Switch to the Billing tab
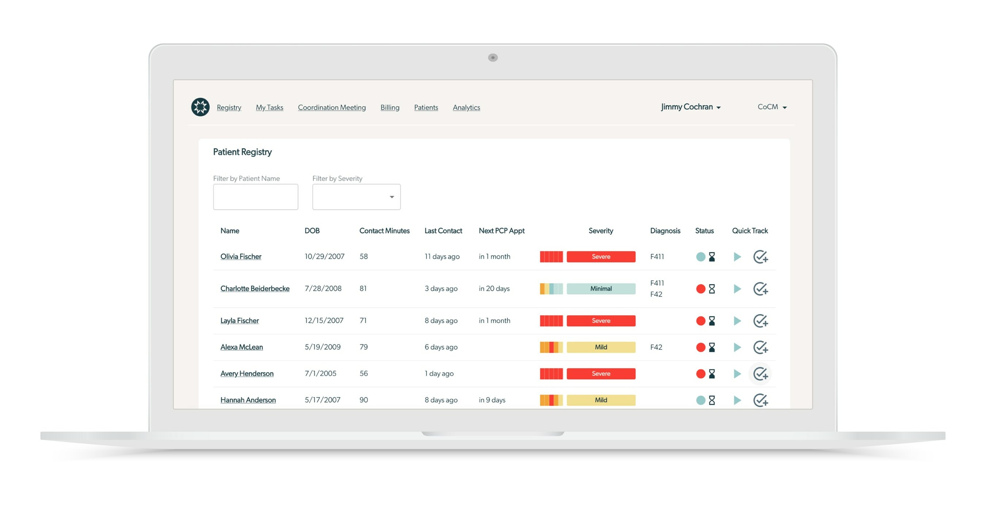This screenshot has width=986, height=517. click(390, 107)
